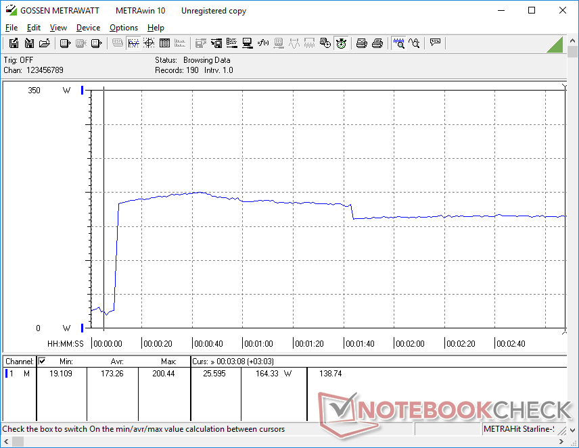Viewport: 579px width, 448px height.
Task: Open the File menu
Action: [11, 28]
